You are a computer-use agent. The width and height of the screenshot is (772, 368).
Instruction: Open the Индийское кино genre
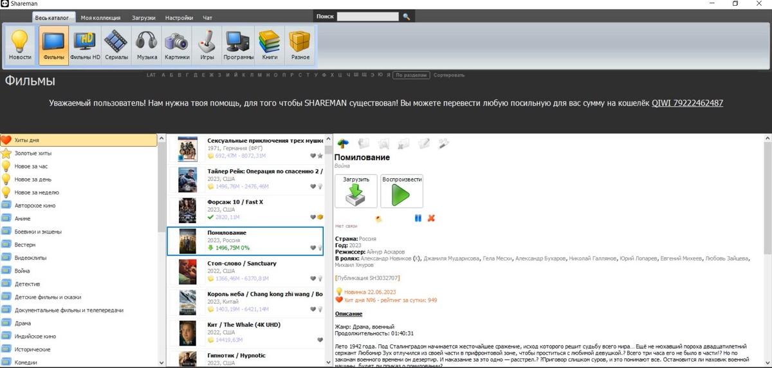click(78, 336)
